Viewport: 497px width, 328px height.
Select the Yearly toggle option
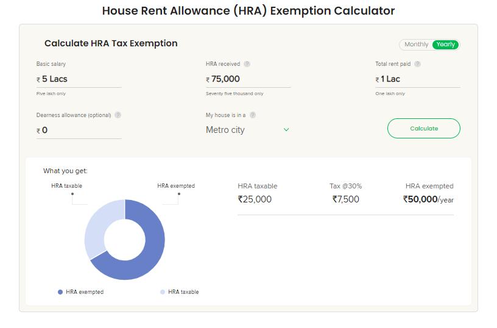pyautogui.click(x=445, y=45)
